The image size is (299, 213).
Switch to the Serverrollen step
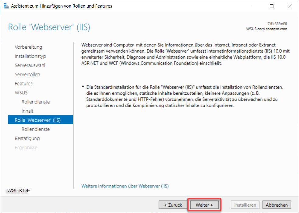[27, 75]
